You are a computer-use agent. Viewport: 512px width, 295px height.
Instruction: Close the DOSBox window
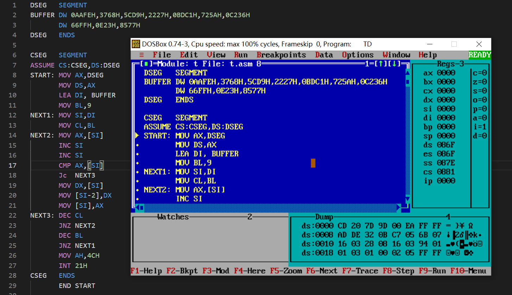click(479, 44)
